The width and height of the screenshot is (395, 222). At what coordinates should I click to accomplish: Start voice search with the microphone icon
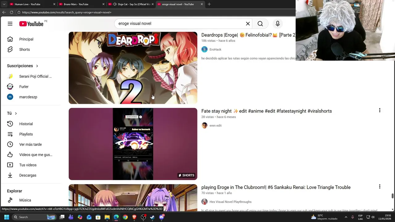pos(277,24)
